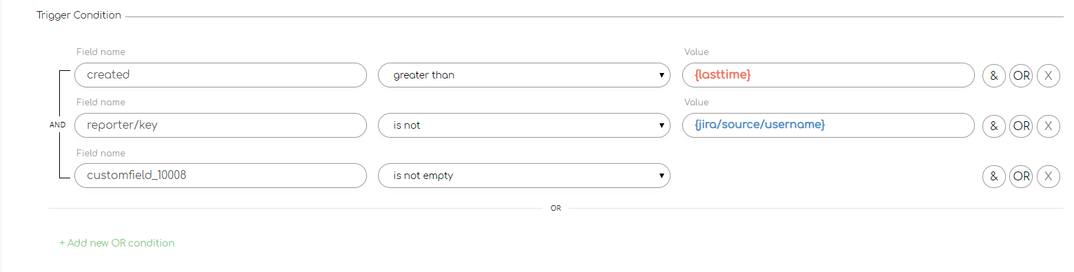The width and height of the screenshot is (1074, 272).
Task: Click the OR button on the created row
Action: click(x=1021, y=75)
